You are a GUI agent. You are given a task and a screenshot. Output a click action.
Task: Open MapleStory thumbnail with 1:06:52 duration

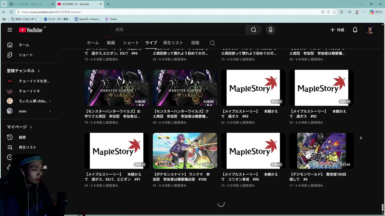coord(253,151)
